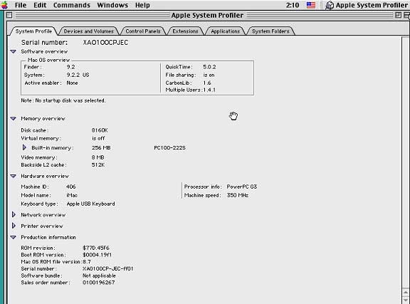Screen dimensions: 410x304
Task: Click the menu bar clock 2:10
Action: [293, 5]
